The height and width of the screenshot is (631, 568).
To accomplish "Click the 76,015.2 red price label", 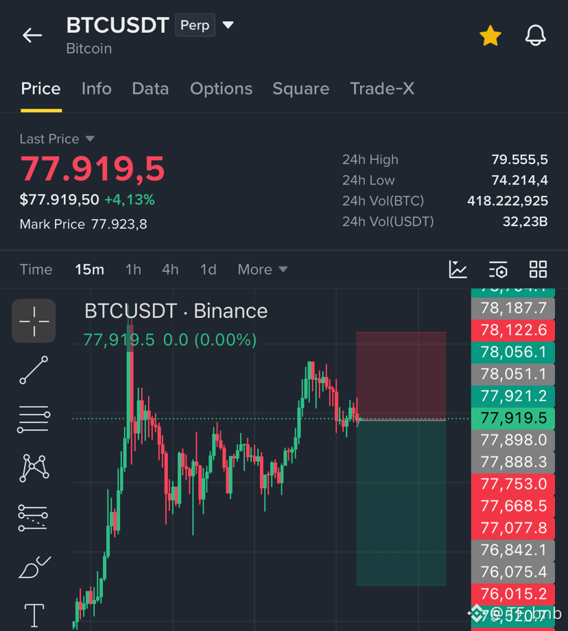I will [513, 594].
